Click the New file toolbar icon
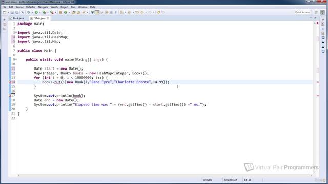 click(5, 12)
